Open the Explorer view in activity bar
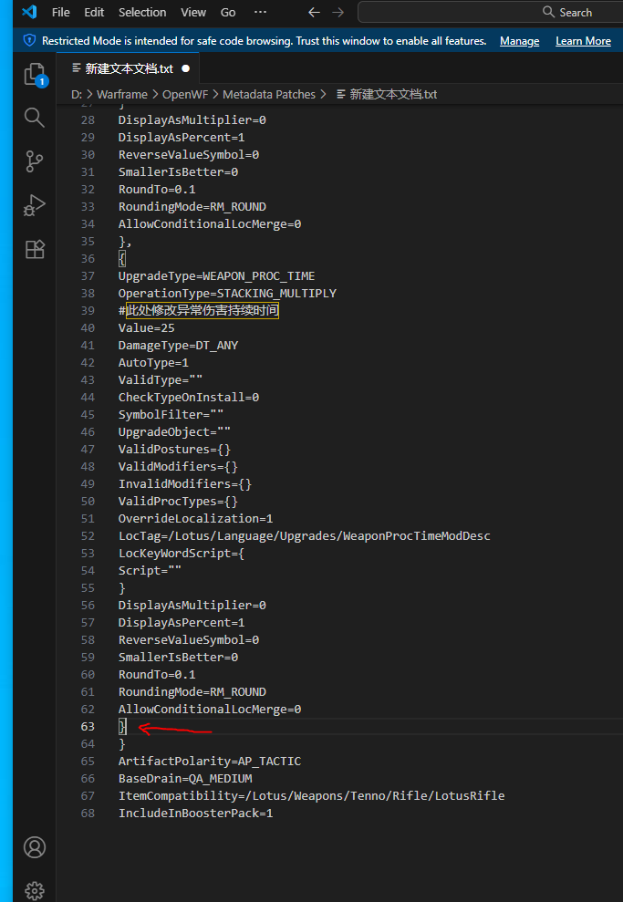 [x=35, y=75]
